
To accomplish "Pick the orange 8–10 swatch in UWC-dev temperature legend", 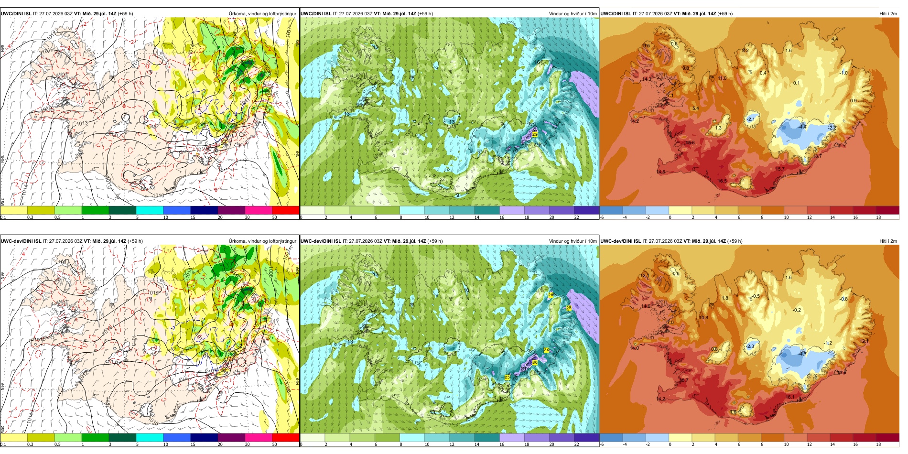I will point(773,438).
